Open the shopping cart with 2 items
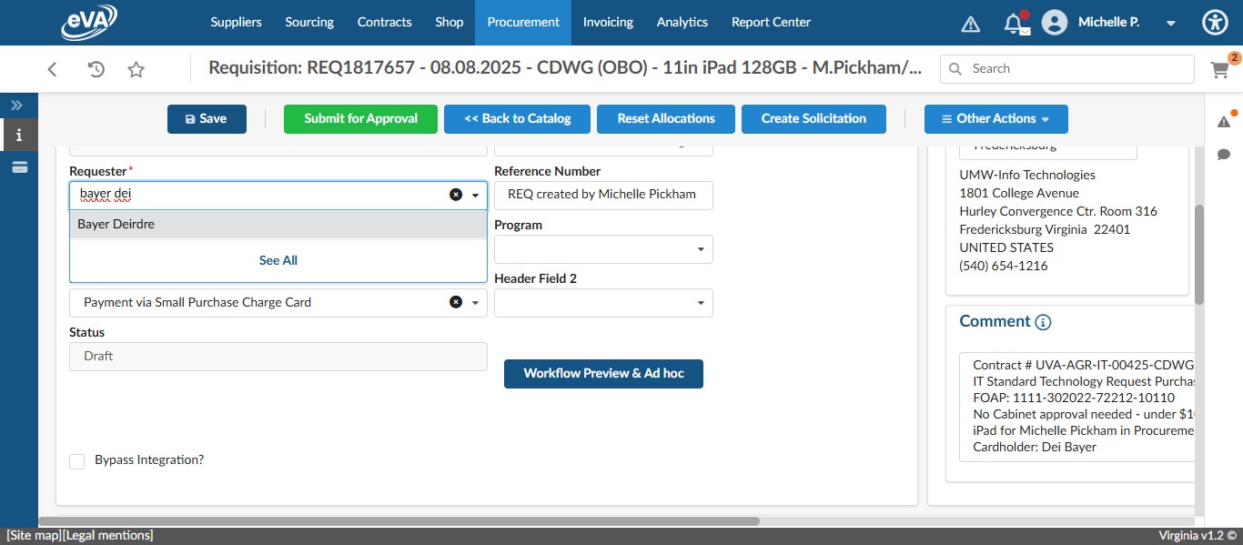The image size is (1243, 545). tap(1219, 68)
